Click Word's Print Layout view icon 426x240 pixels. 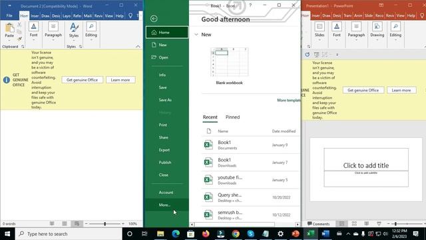click(65, 224)
